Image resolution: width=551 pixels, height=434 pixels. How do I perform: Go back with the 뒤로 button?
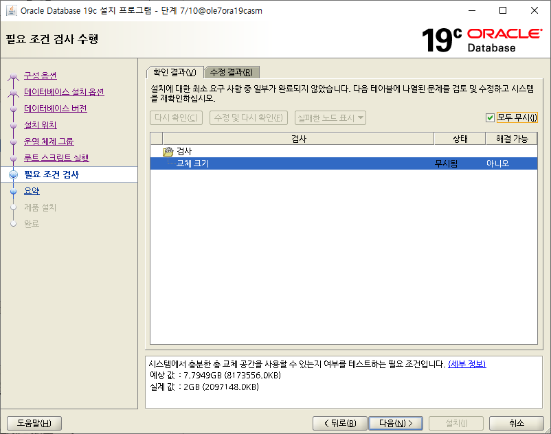click(x=340, y=423)
